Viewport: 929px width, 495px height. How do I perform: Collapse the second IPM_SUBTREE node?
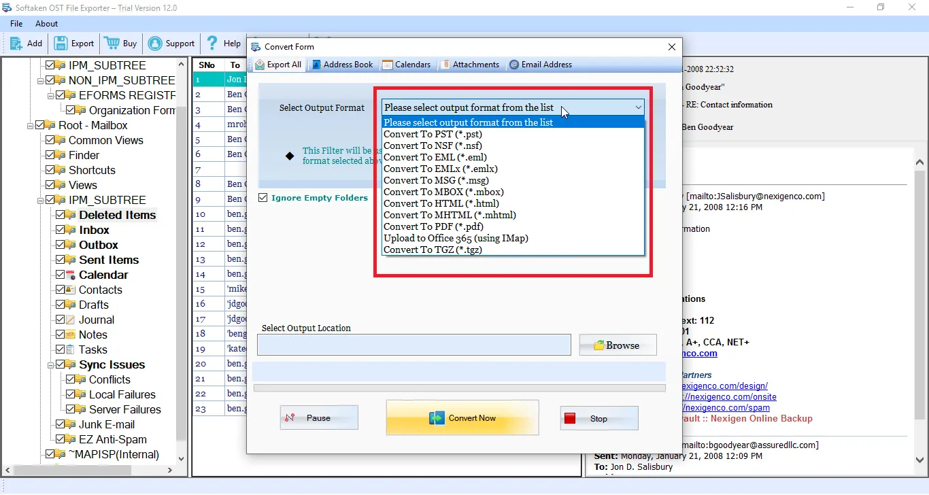coord(41,200)
